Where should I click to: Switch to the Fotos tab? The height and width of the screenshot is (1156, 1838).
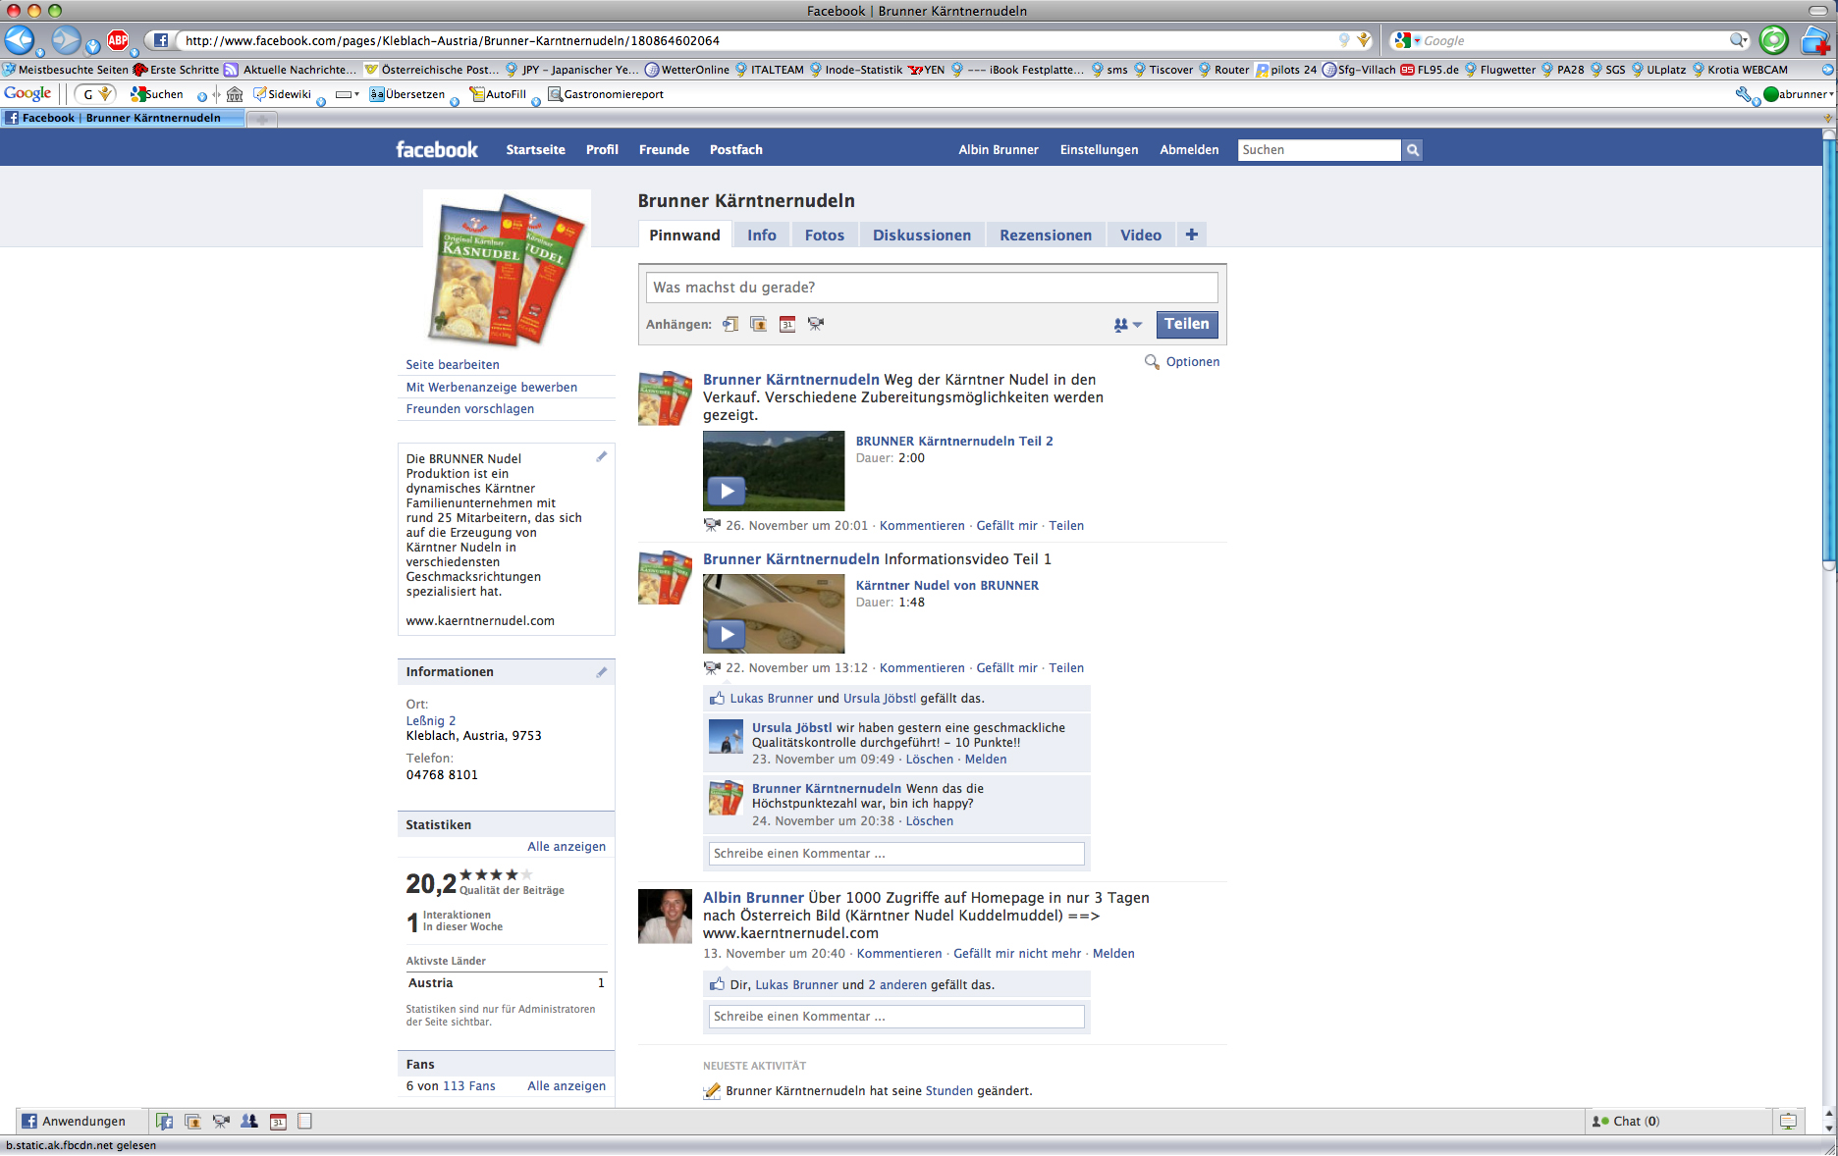pos(824,236)
